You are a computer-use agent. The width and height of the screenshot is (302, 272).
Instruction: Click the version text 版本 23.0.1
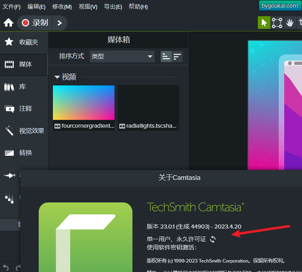(x=194, y=227)
